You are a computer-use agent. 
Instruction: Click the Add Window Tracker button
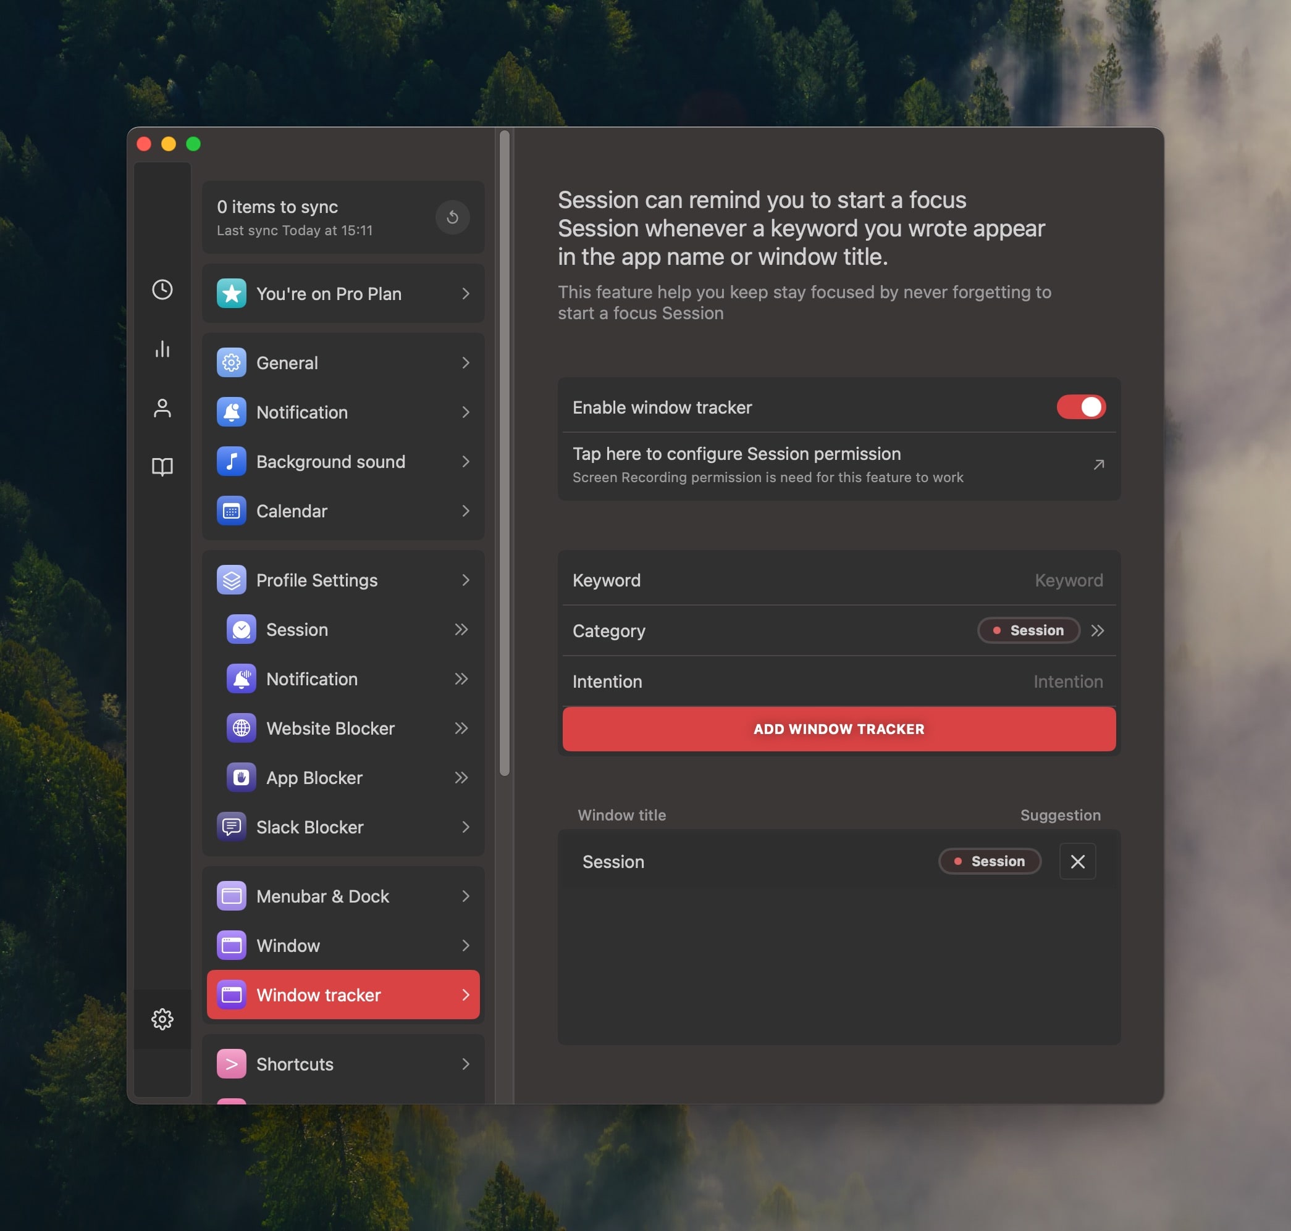click(839, 729)
